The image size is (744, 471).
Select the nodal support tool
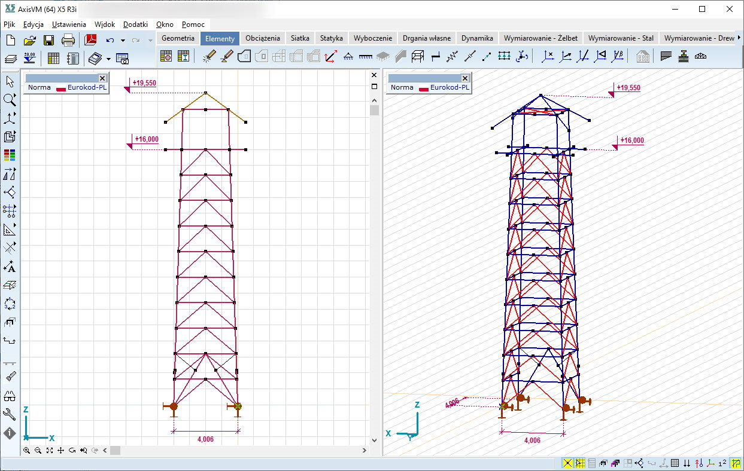click(x=348, y=57)
